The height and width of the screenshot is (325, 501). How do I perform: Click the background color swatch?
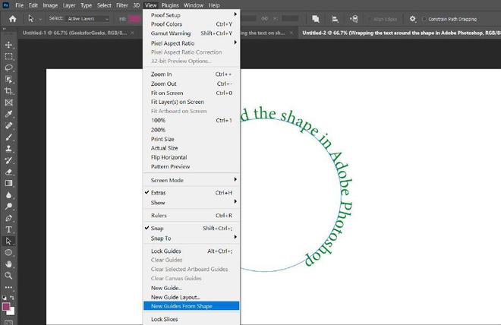pos(12,311)
